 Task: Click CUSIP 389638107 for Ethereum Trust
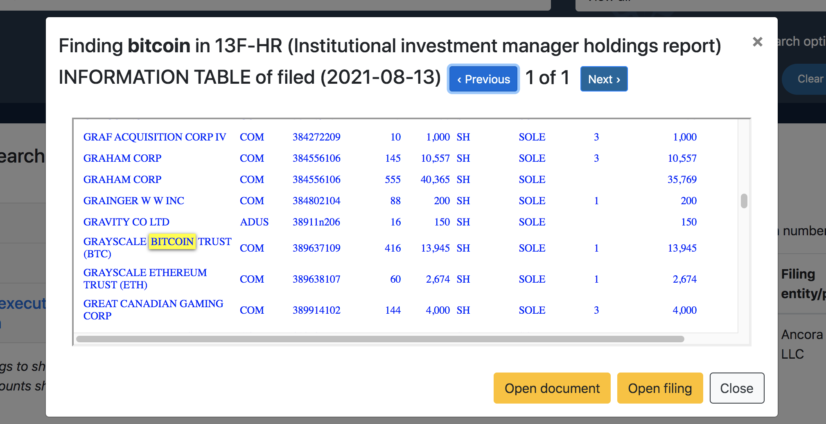click(x=316, y=279)
